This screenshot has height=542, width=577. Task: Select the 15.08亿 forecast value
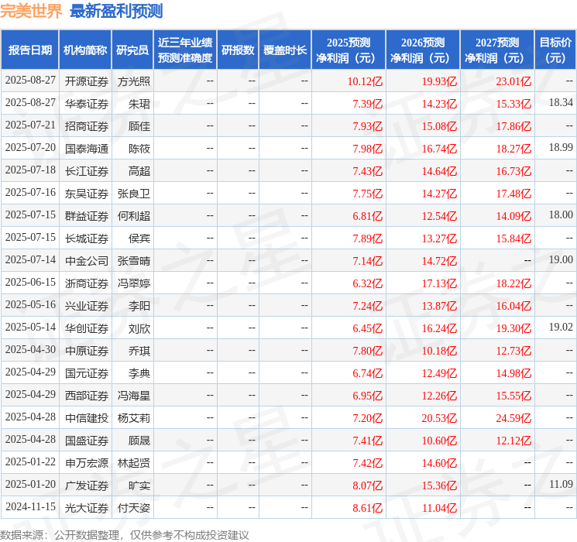439,126
